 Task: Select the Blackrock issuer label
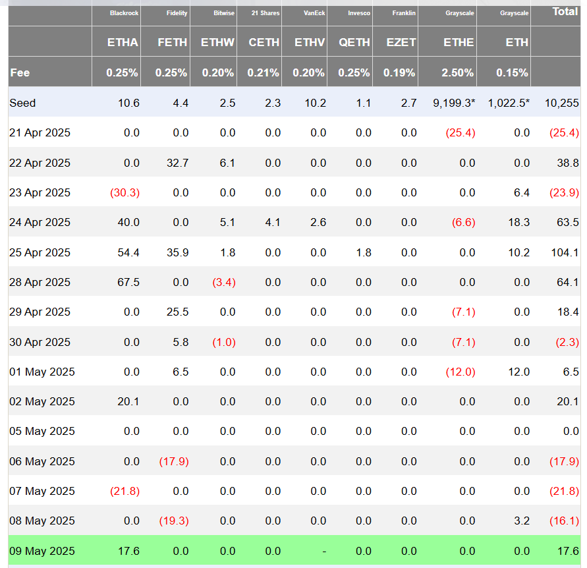coord(124,13)
